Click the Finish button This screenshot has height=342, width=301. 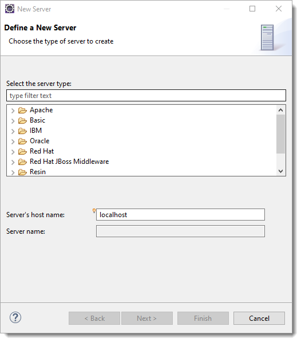click(203, 318)
